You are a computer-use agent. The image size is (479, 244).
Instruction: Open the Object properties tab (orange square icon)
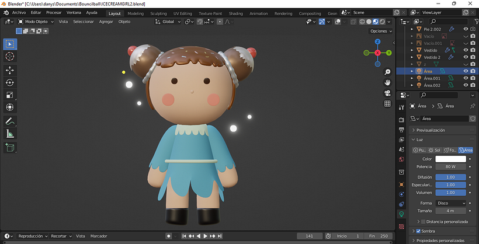[x=402, y=184]
